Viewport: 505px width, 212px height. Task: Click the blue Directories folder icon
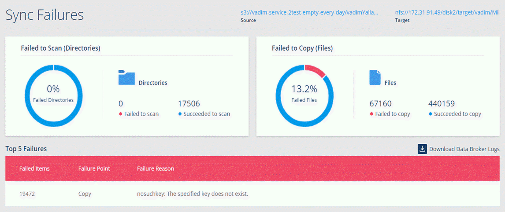126,77
